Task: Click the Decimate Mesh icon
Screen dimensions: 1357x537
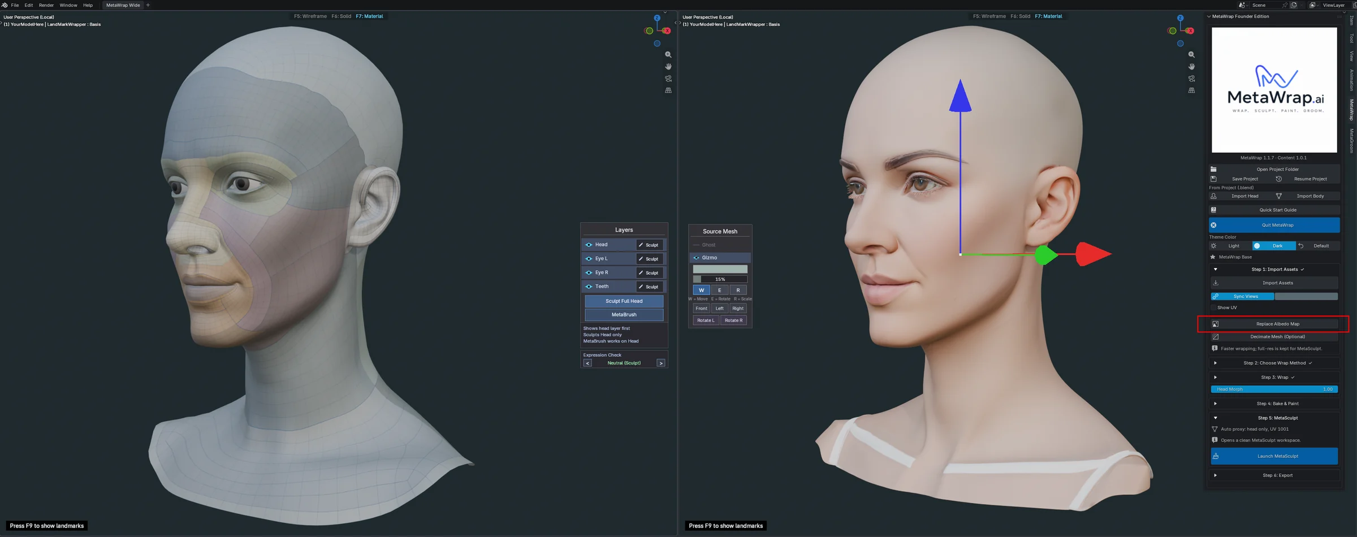Action: [1215, 336]
